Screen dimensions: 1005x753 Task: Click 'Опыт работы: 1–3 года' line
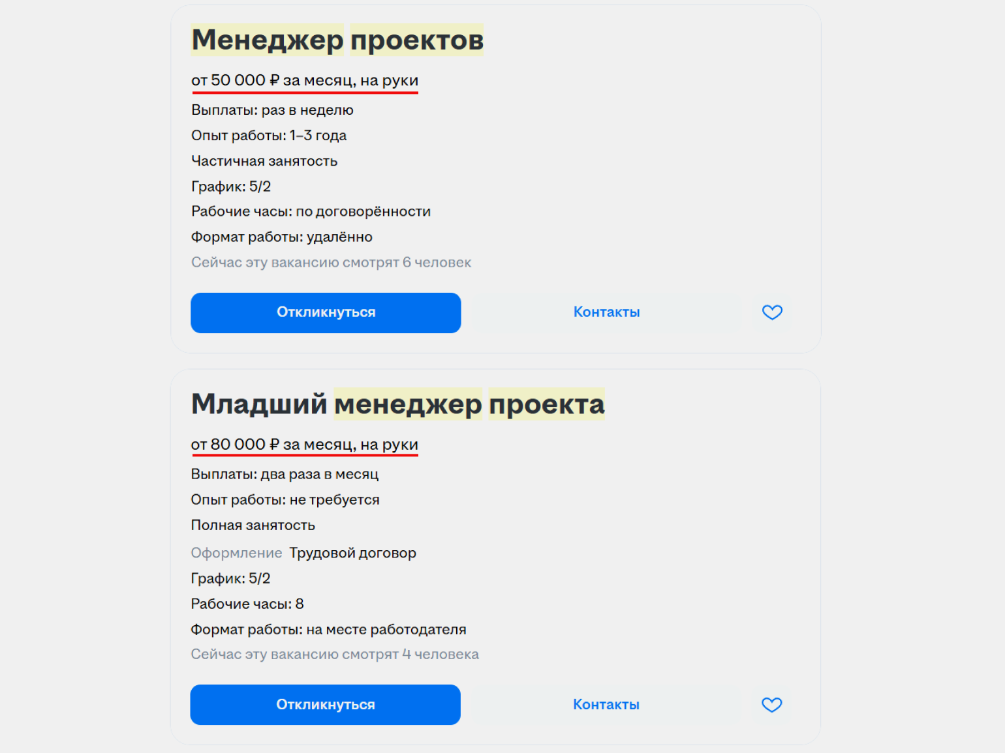click(268, 136)
